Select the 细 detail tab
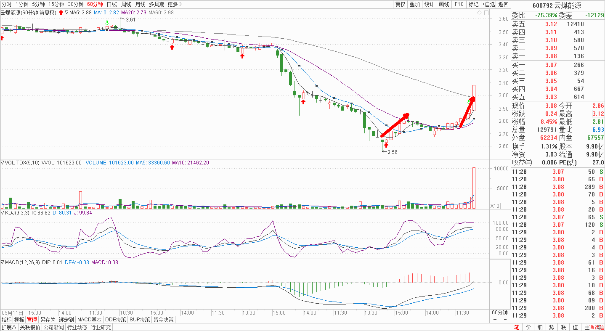 click(540, 327)
